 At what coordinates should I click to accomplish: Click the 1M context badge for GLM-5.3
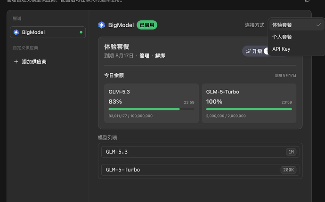coord(291,152)
